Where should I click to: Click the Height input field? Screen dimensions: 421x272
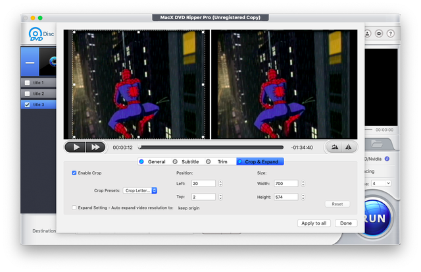point(286,197)
